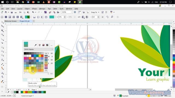The image size is (175, 98).
Task: Click the Export icon in standard toolbar
Action: [54, 12]
